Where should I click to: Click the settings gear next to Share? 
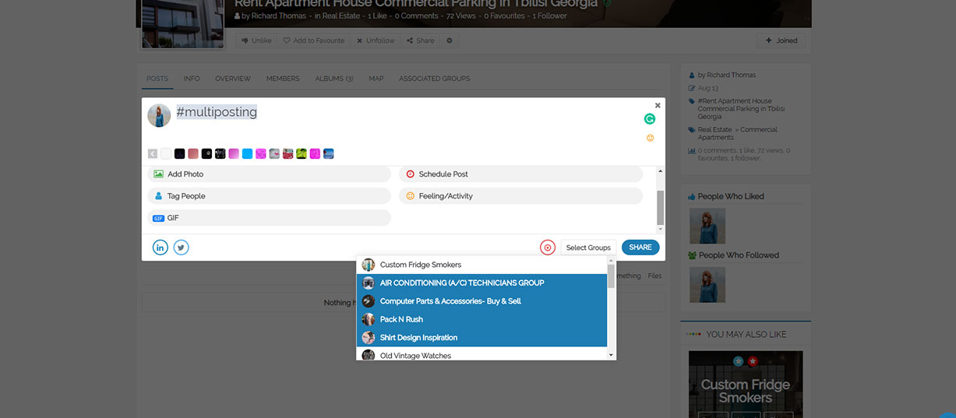[449, 40]
